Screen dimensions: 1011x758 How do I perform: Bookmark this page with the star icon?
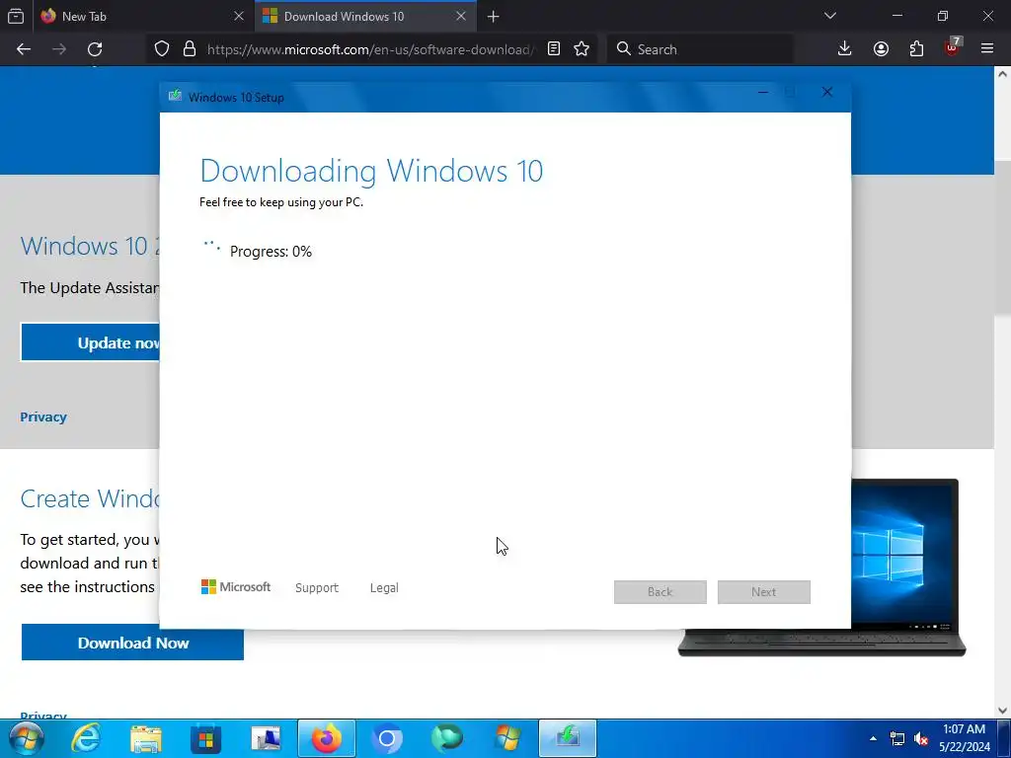tap(582, 49)
